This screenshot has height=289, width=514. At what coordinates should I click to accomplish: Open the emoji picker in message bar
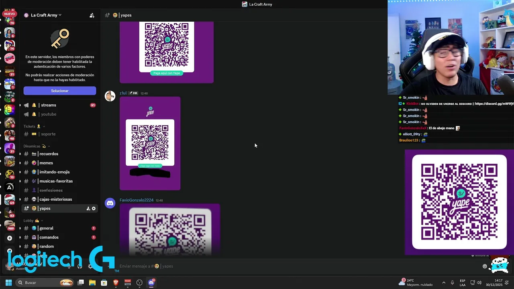point(485,266)
